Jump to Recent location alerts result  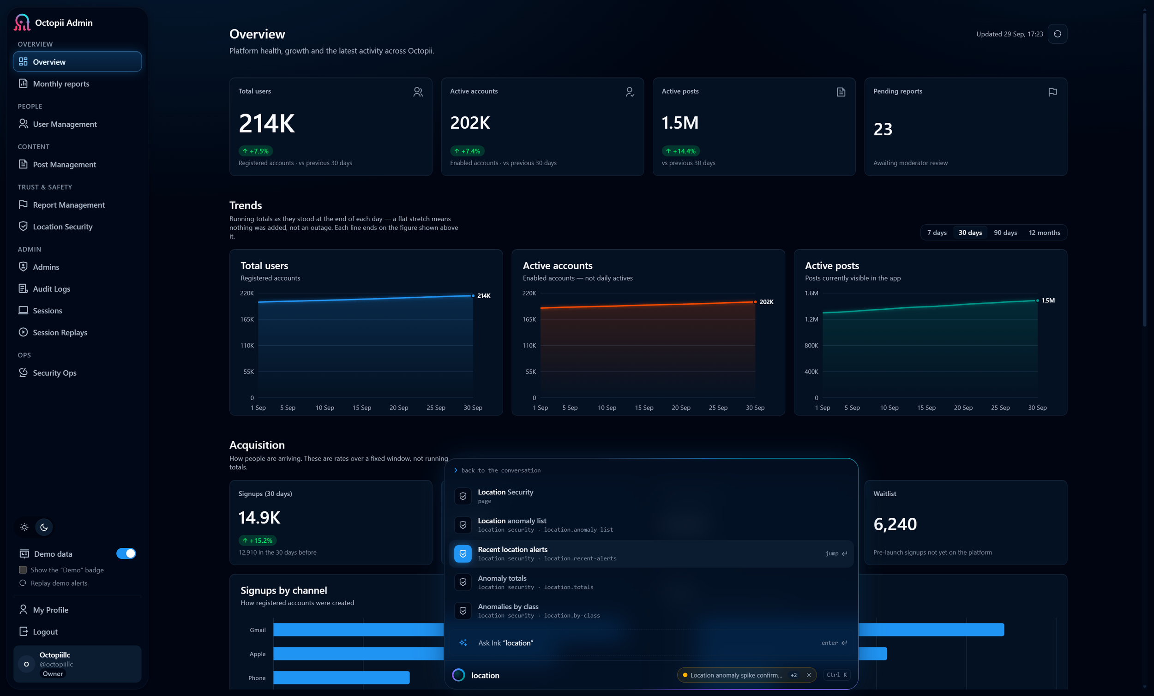[651, 553]
